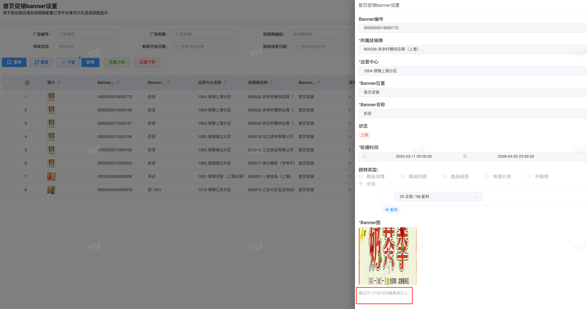Check the row for banner 0000250319000150
587x309 pixels.
click(7, 109)
